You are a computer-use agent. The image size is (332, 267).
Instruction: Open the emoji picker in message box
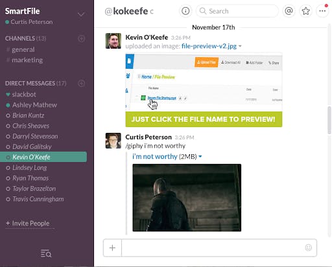click(309, 248)
